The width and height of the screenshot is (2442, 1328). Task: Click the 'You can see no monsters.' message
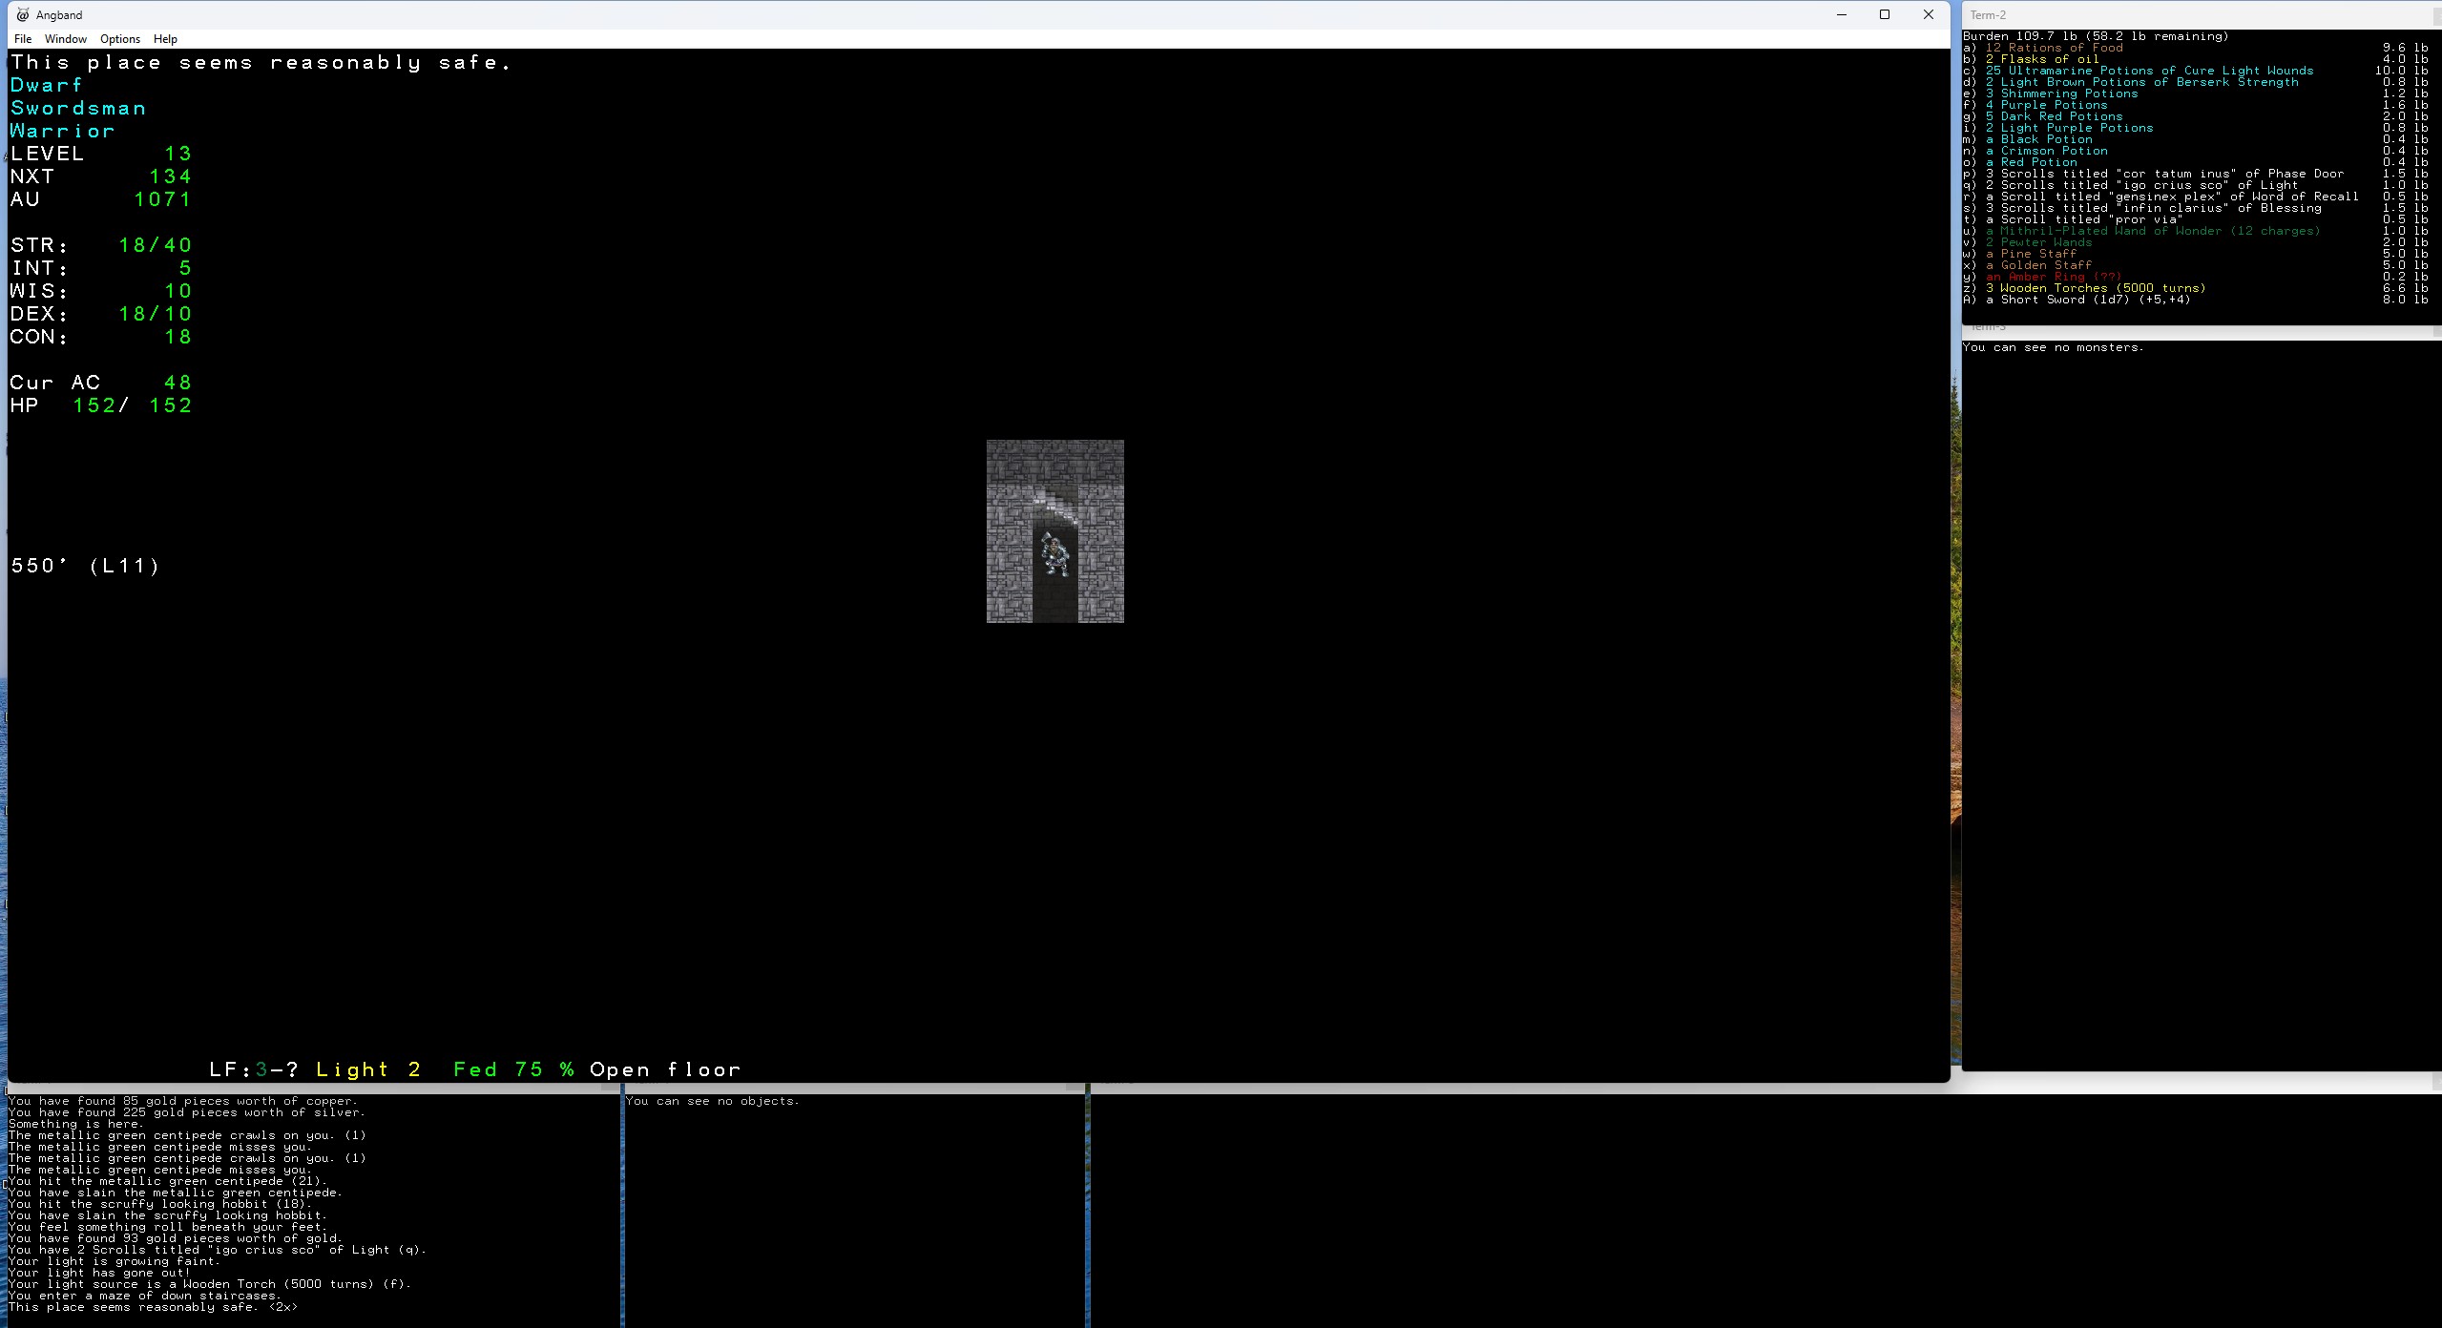(x=2054, y=347)
